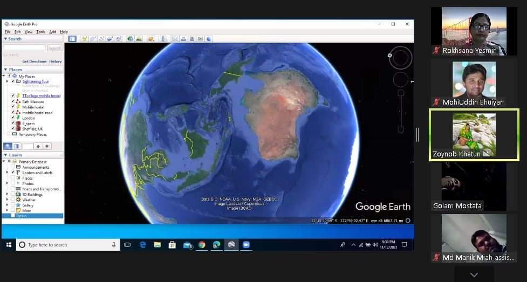Open the TTcollege mohila hostel placemark link

[x=42, y=96]
